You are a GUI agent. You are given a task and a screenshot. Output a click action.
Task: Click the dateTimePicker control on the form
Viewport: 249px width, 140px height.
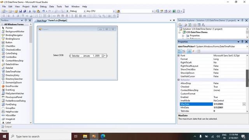point(88,56)
